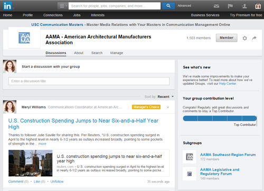Image resolution: width=264 pixels, height=191 pixels.
Task: Click the 149 members text
Action: [210, 178]
